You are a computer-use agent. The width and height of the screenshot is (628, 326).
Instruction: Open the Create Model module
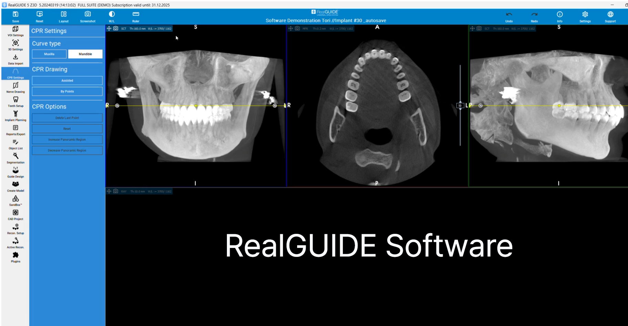click(15, 186)
